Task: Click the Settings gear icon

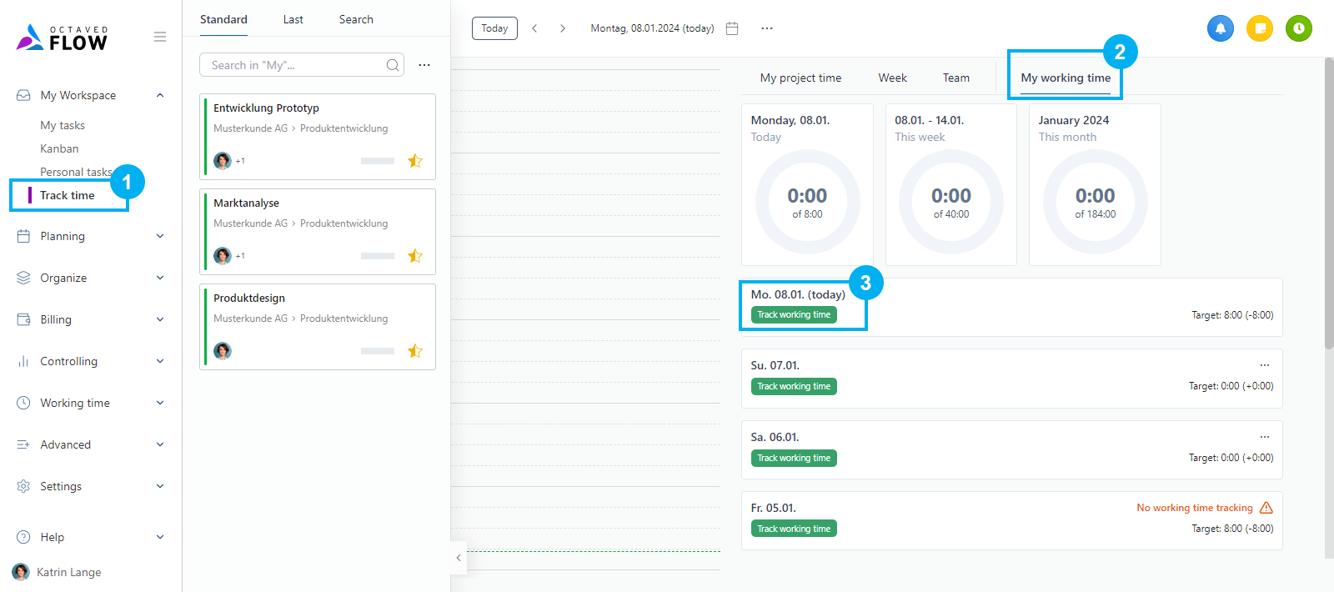Action: click(23, 486)
